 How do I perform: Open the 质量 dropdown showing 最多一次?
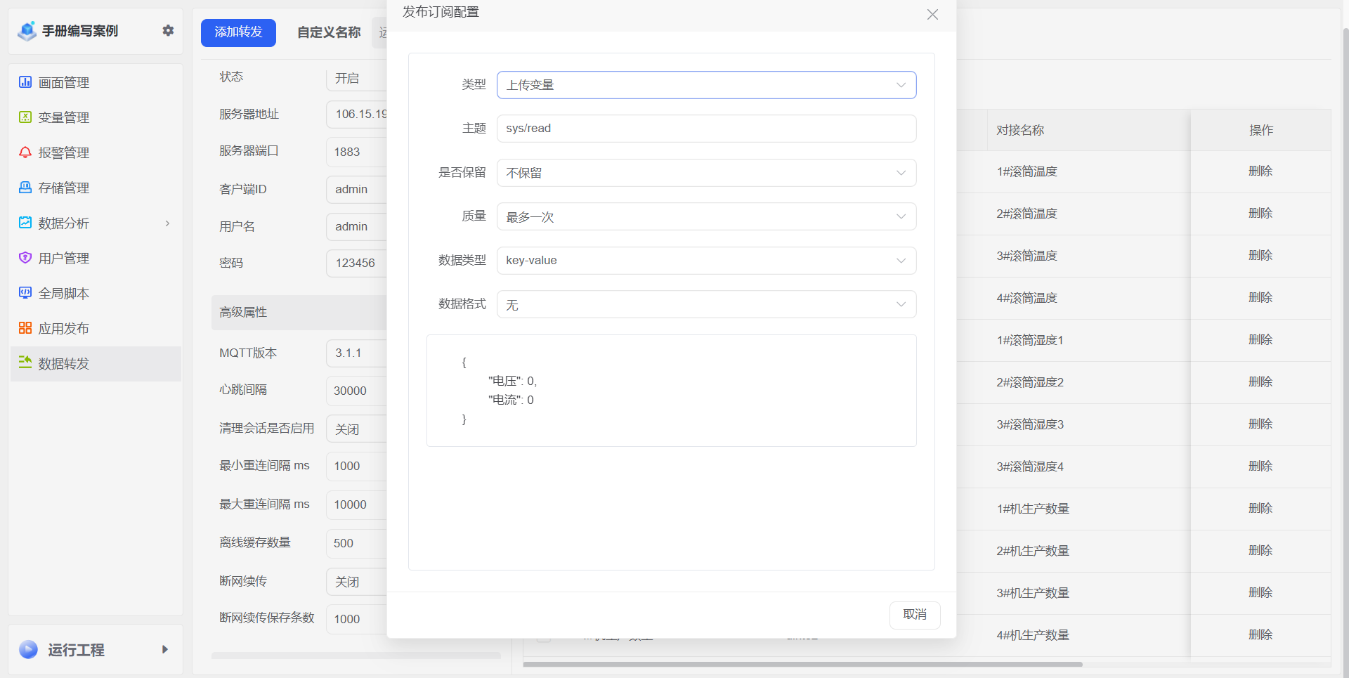(706, 216)
